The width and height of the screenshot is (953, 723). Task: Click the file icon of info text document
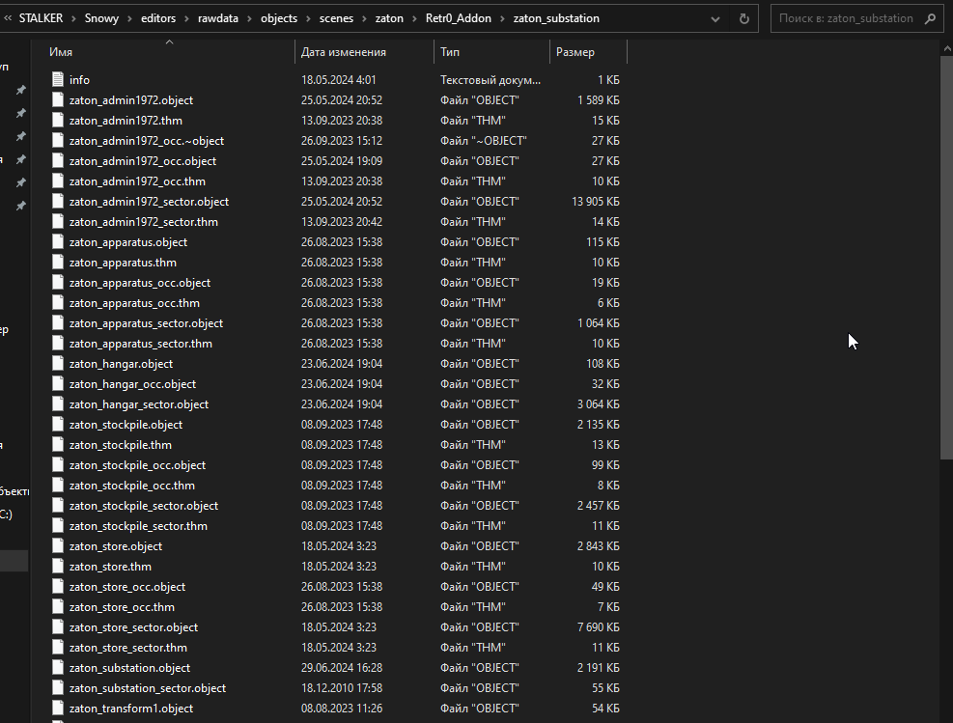(58, 80)
